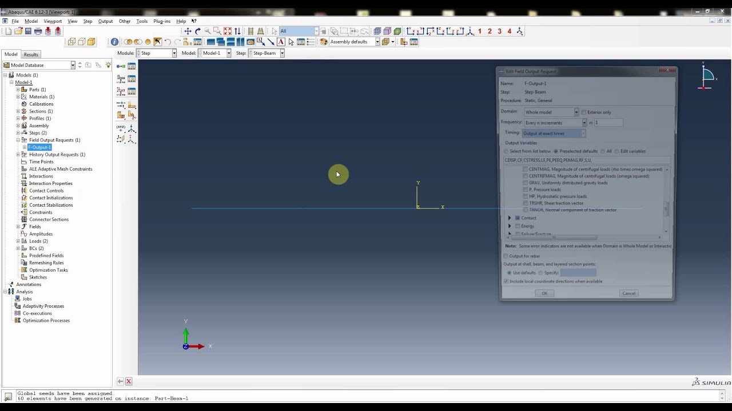Check GRAV uniformly distributed gravity loads
Viewport: 732px width, 411px height.
coord(525,183)
